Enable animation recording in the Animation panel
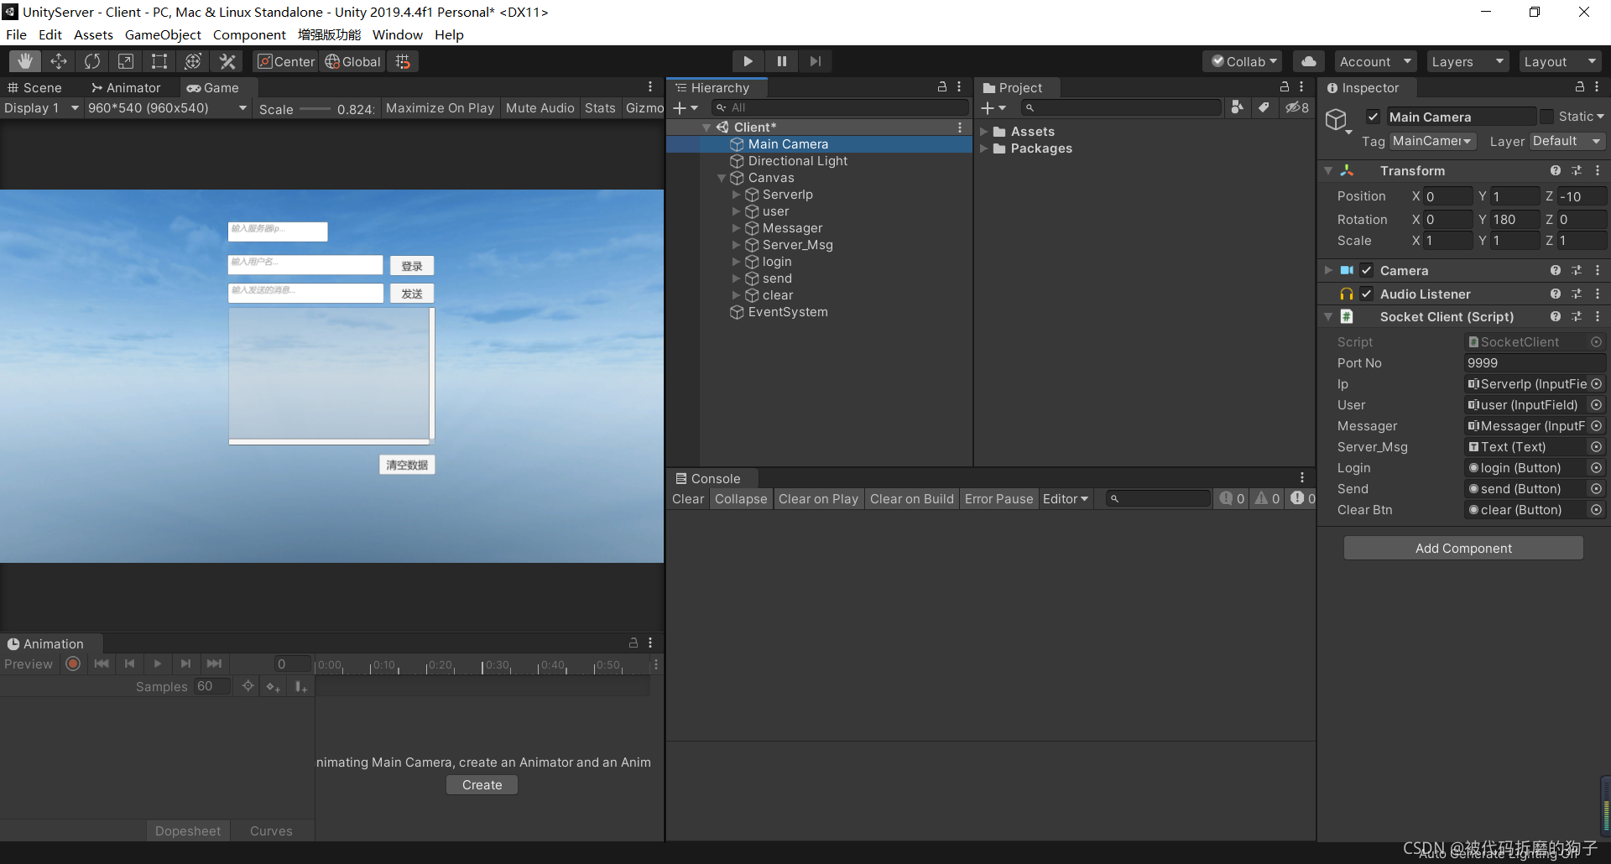The width and height of the screenshot is (1611, 864). pos(72,664)
